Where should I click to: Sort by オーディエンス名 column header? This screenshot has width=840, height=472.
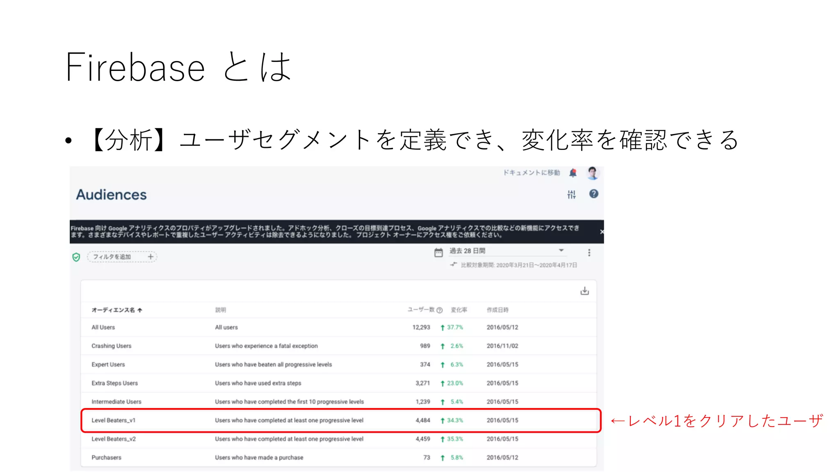click(116, 310)
